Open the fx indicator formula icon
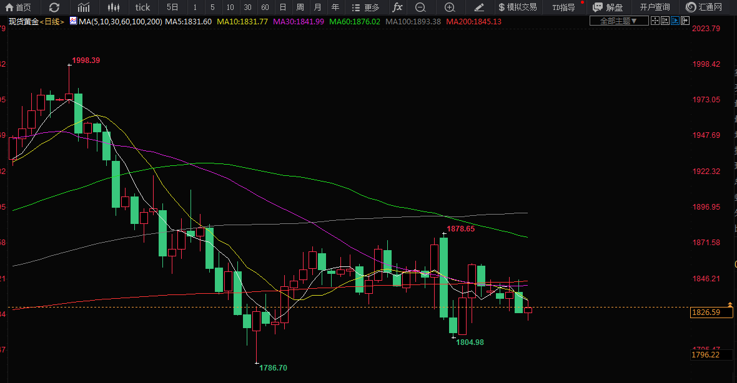This screenshot has height=383, width=737. point(397,7)
